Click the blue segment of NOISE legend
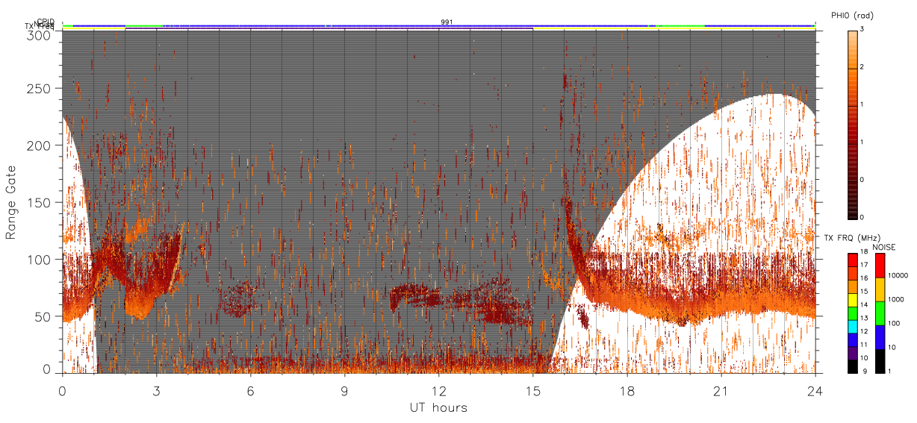The height and width of the screenshot is (423, 917). coord(880,337)
